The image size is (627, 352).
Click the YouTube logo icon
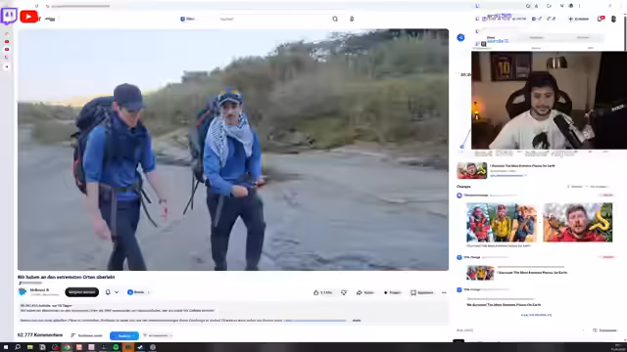(x=28, y=17)
